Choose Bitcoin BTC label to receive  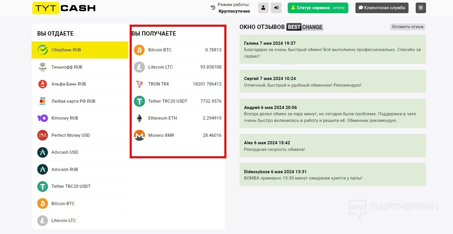[160, 50]
